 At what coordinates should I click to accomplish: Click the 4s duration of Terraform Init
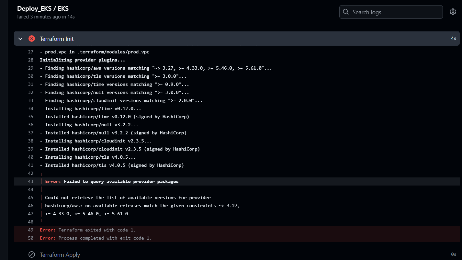[x=454, y=38]
